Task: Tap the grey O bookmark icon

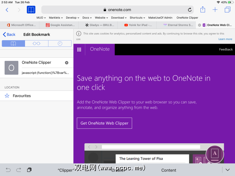Action: click(11, 68)
